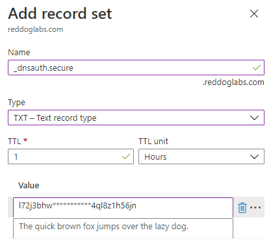Open the Type dropdown showing TXT record
Viewport: 271px width, 248px height.
coord(136,118)
